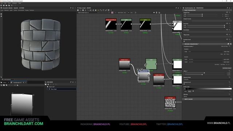The width and height of the screenshot is (233, 131).
Task: Select the Gradient Axial Reflected node
Action: point(111,24)
